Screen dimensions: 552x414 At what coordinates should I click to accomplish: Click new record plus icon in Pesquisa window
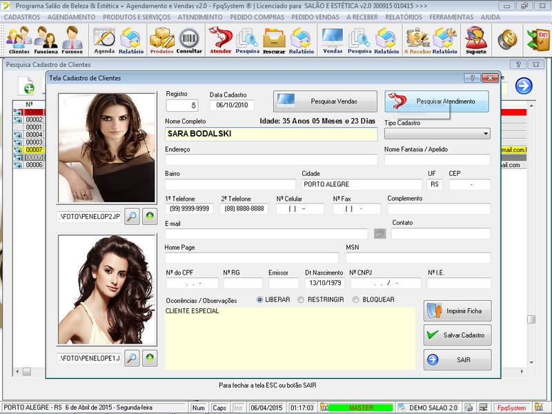(27, 86)
